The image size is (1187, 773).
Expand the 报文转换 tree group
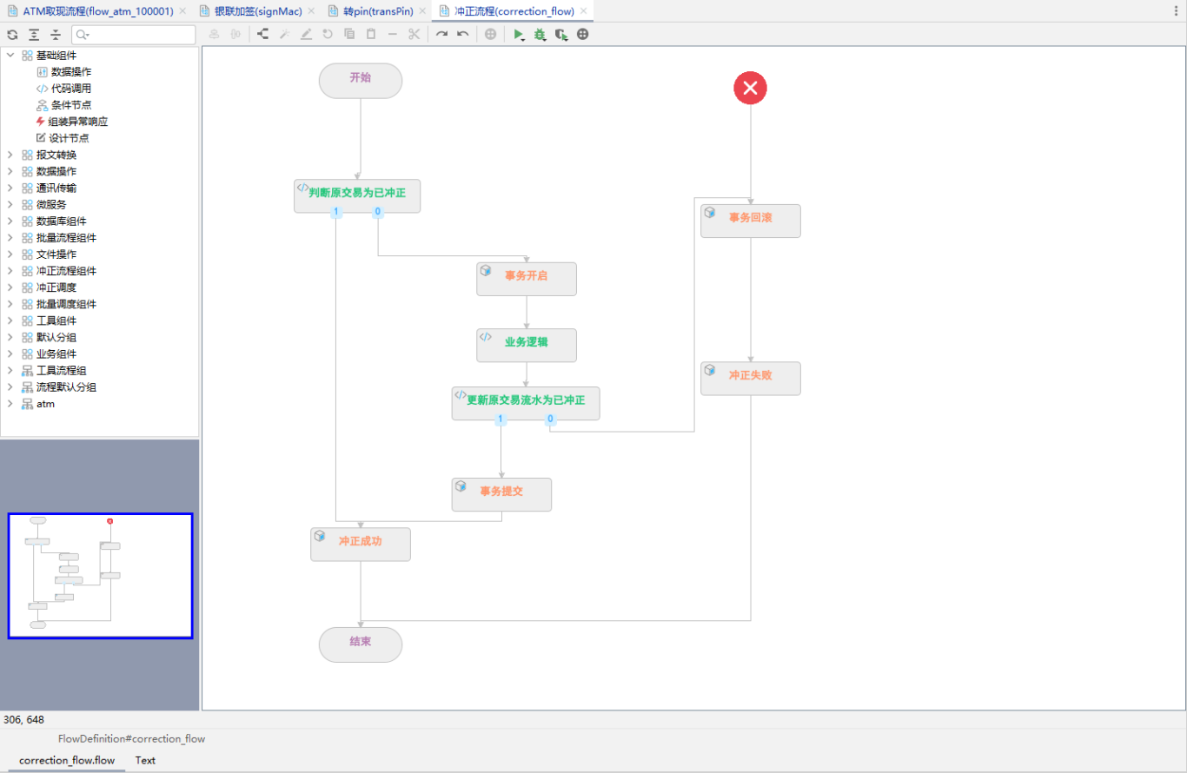[x=10, y=155]
